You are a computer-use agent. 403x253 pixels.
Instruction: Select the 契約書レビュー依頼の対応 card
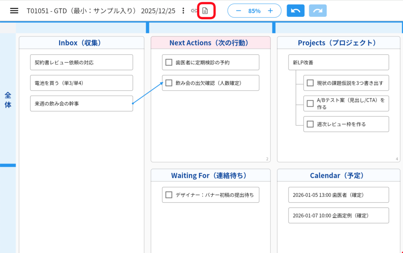(x=81, y=62)
